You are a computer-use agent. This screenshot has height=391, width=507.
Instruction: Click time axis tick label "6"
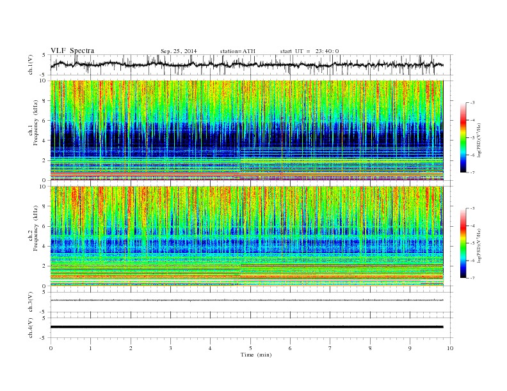290,348
